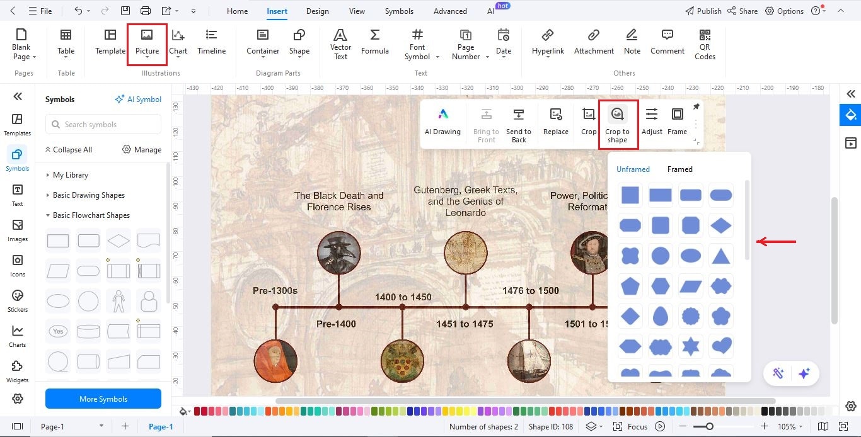Click the zoom slider handle
This screenshot has height=437, width=861.
[x=710, y=426]
